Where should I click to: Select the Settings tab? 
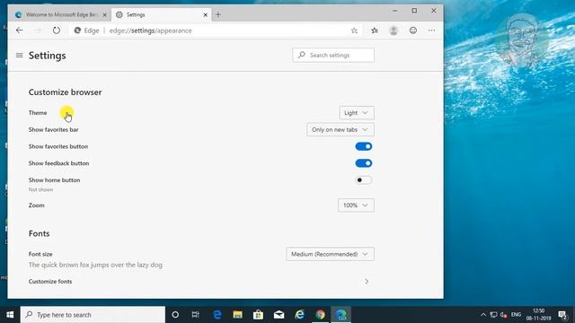click(162, 14)
